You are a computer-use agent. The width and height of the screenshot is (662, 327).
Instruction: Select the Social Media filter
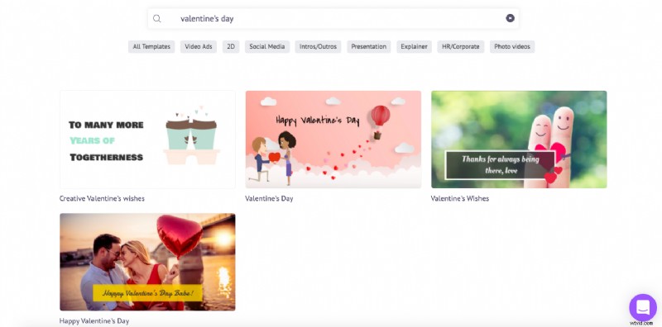click(x=266, y=47)
